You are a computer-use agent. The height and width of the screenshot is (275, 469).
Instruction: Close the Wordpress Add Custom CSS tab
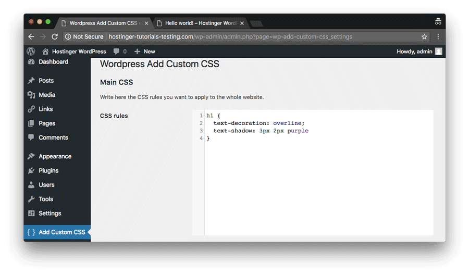(146, 23)
